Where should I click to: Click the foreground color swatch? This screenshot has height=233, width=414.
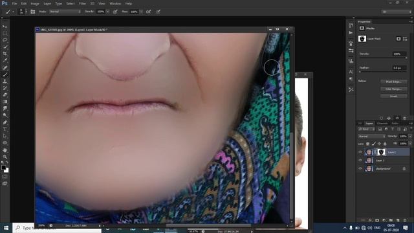(3, 168)
